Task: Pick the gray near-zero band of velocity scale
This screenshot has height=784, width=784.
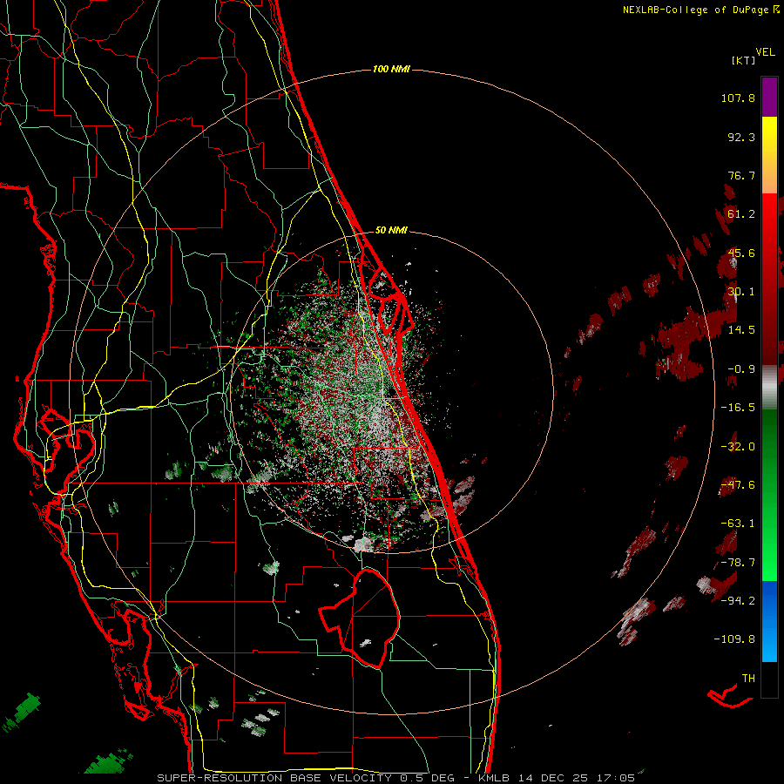Action: point(769,388)
